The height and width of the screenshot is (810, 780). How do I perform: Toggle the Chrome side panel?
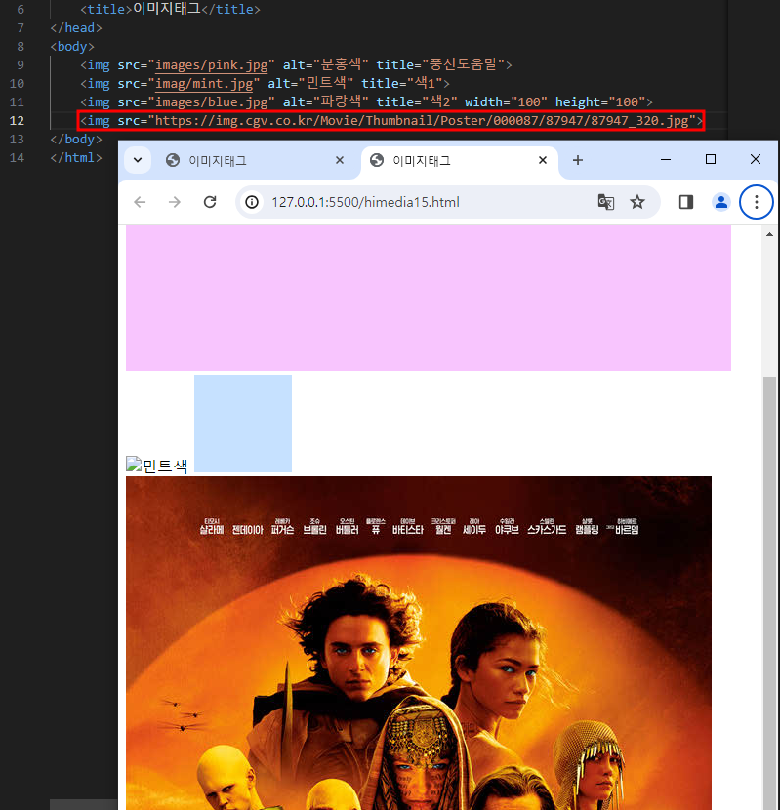[x=686, y=202]
